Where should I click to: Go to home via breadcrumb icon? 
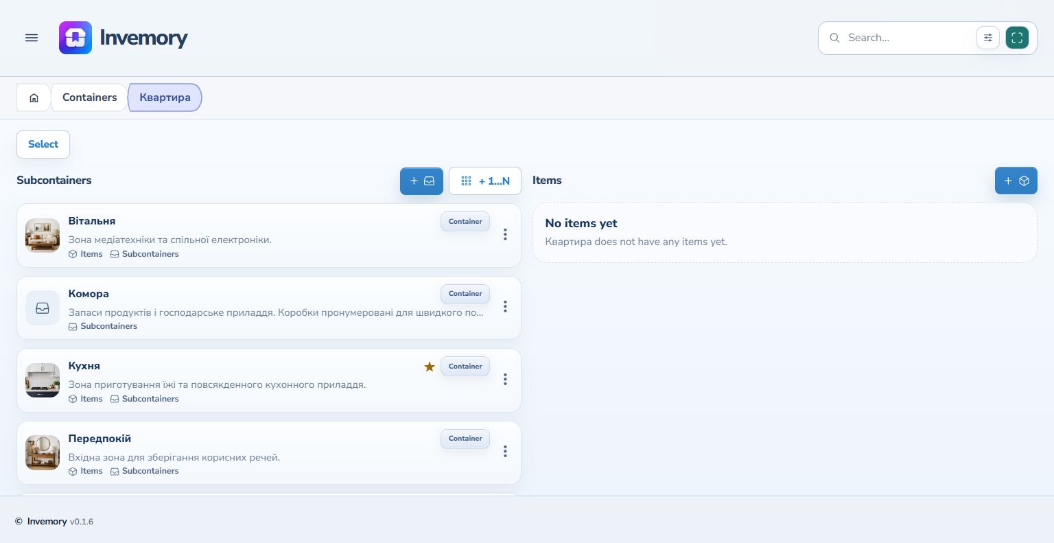(x=34, y=97)
